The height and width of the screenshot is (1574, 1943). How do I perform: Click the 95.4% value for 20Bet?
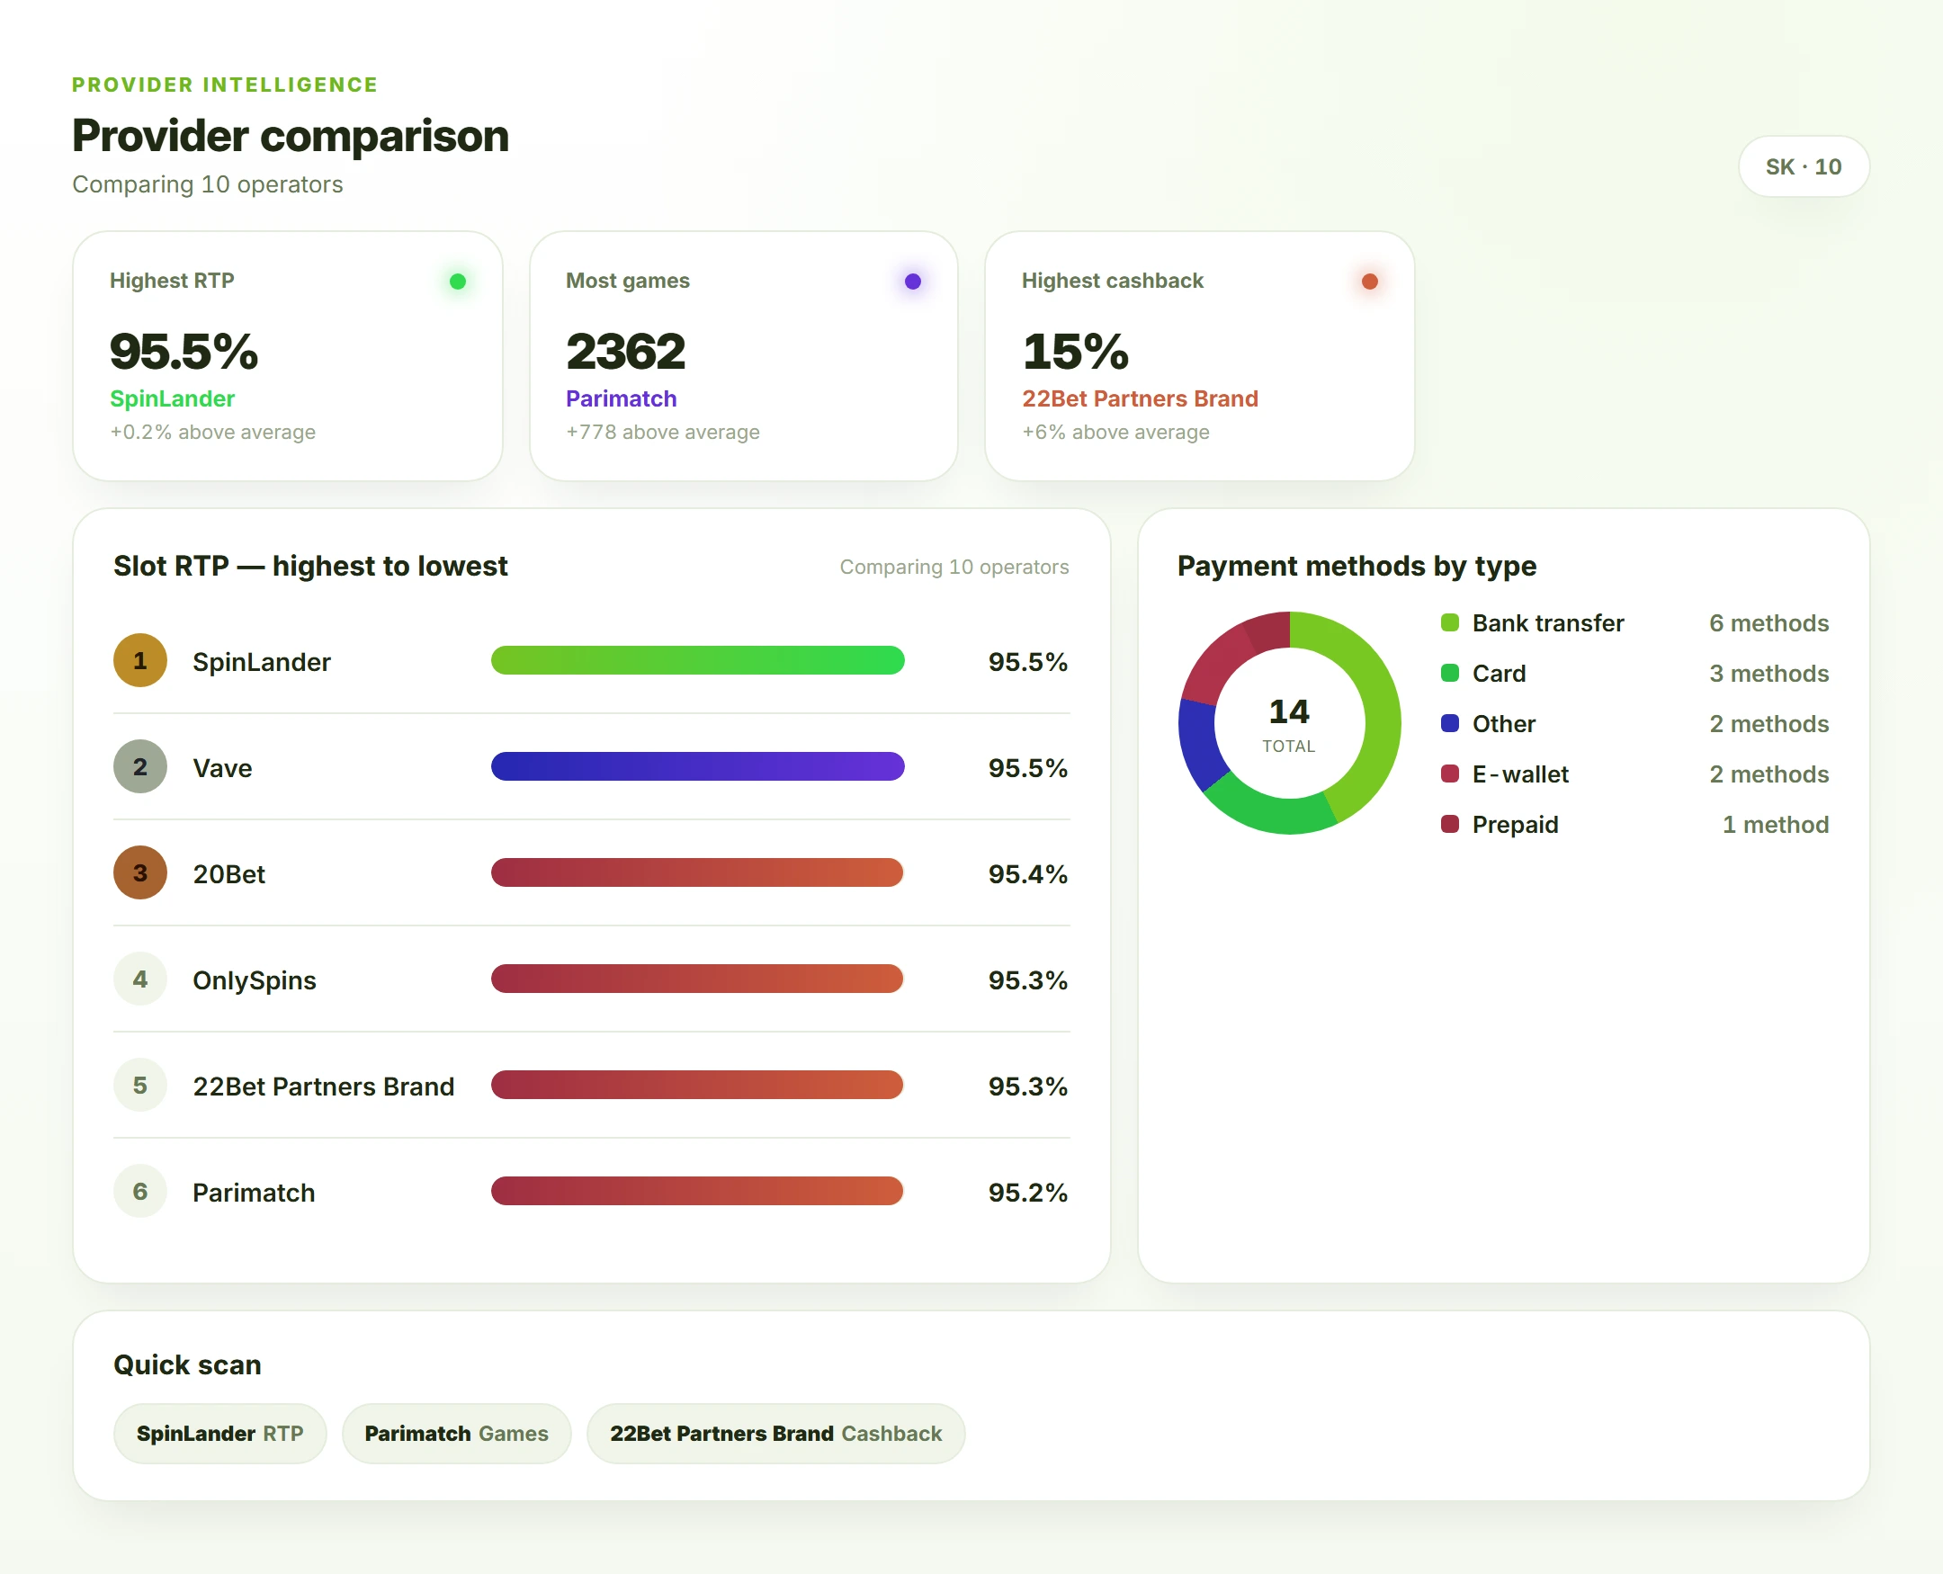click(1027, 874)
